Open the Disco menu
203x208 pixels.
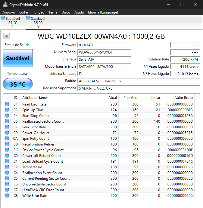pos(66,12)
